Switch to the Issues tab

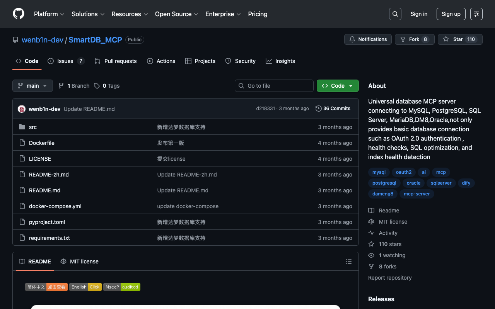[x=65, y=61]
